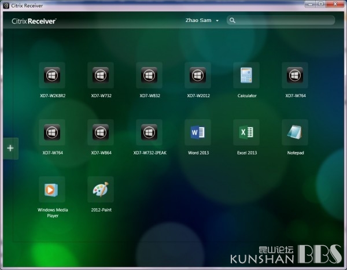This screenshot has height=270, width=347.
Task: Open the Calculator app icon
Action: click(x=246, y=75)
